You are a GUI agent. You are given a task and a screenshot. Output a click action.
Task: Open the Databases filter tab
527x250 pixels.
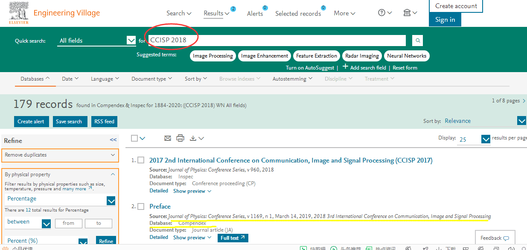click(x=35, y=79)
